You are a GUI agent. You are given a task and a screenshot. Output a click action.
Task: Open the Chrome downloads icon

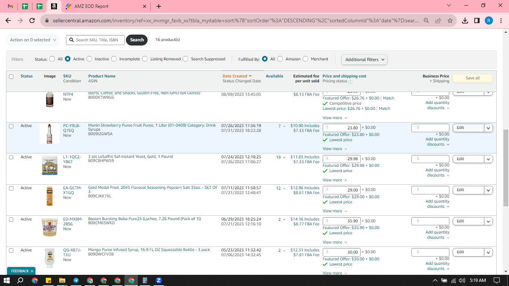(x=465, y=21)
